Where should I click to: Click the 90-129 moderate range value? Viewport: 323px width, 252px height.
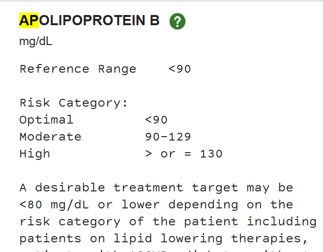pos(168,137)
